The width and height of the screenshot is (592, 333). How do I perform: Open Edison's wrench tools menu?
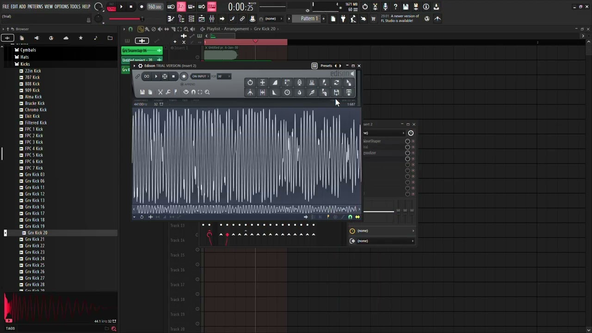point(168,92)
